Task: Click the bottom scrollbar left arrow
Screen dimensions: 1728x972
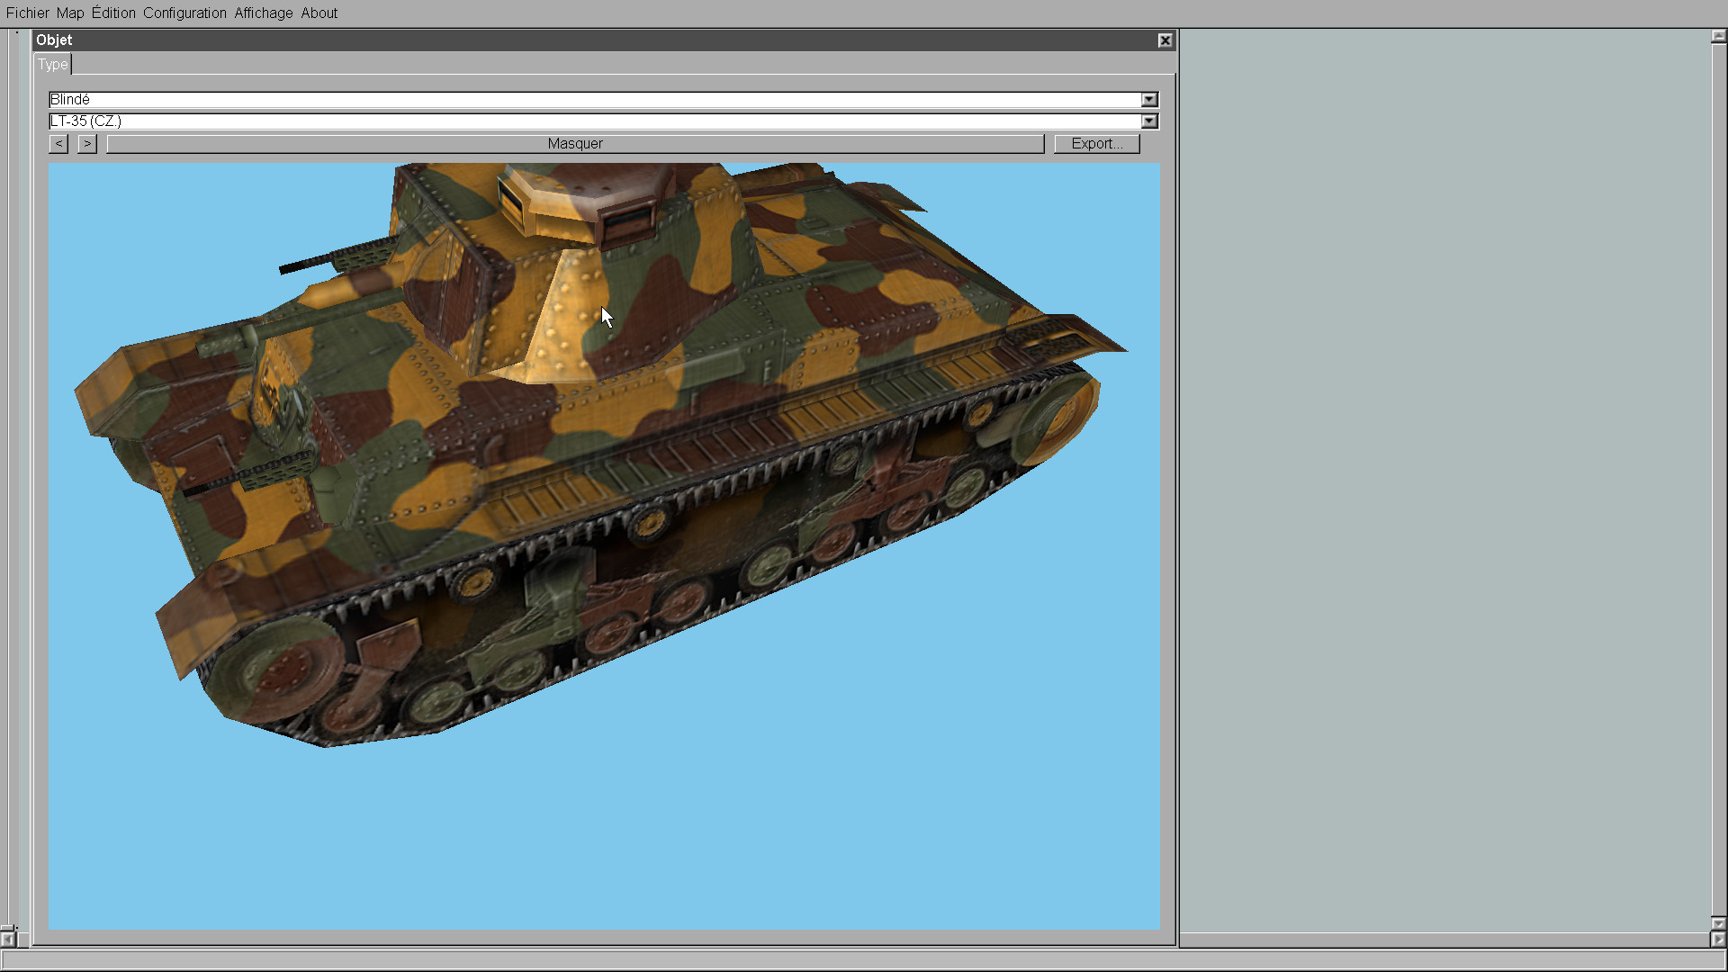Action: 7,940
